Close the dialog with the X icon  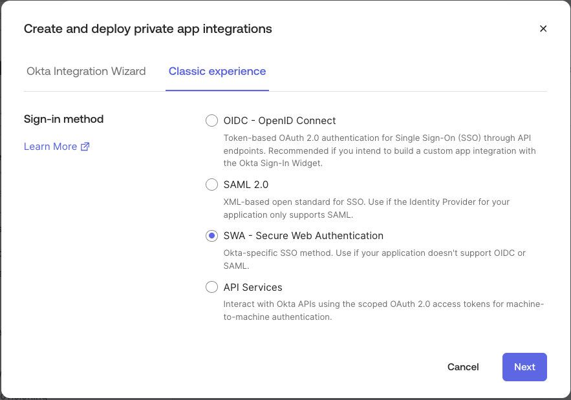pos(543,28)
